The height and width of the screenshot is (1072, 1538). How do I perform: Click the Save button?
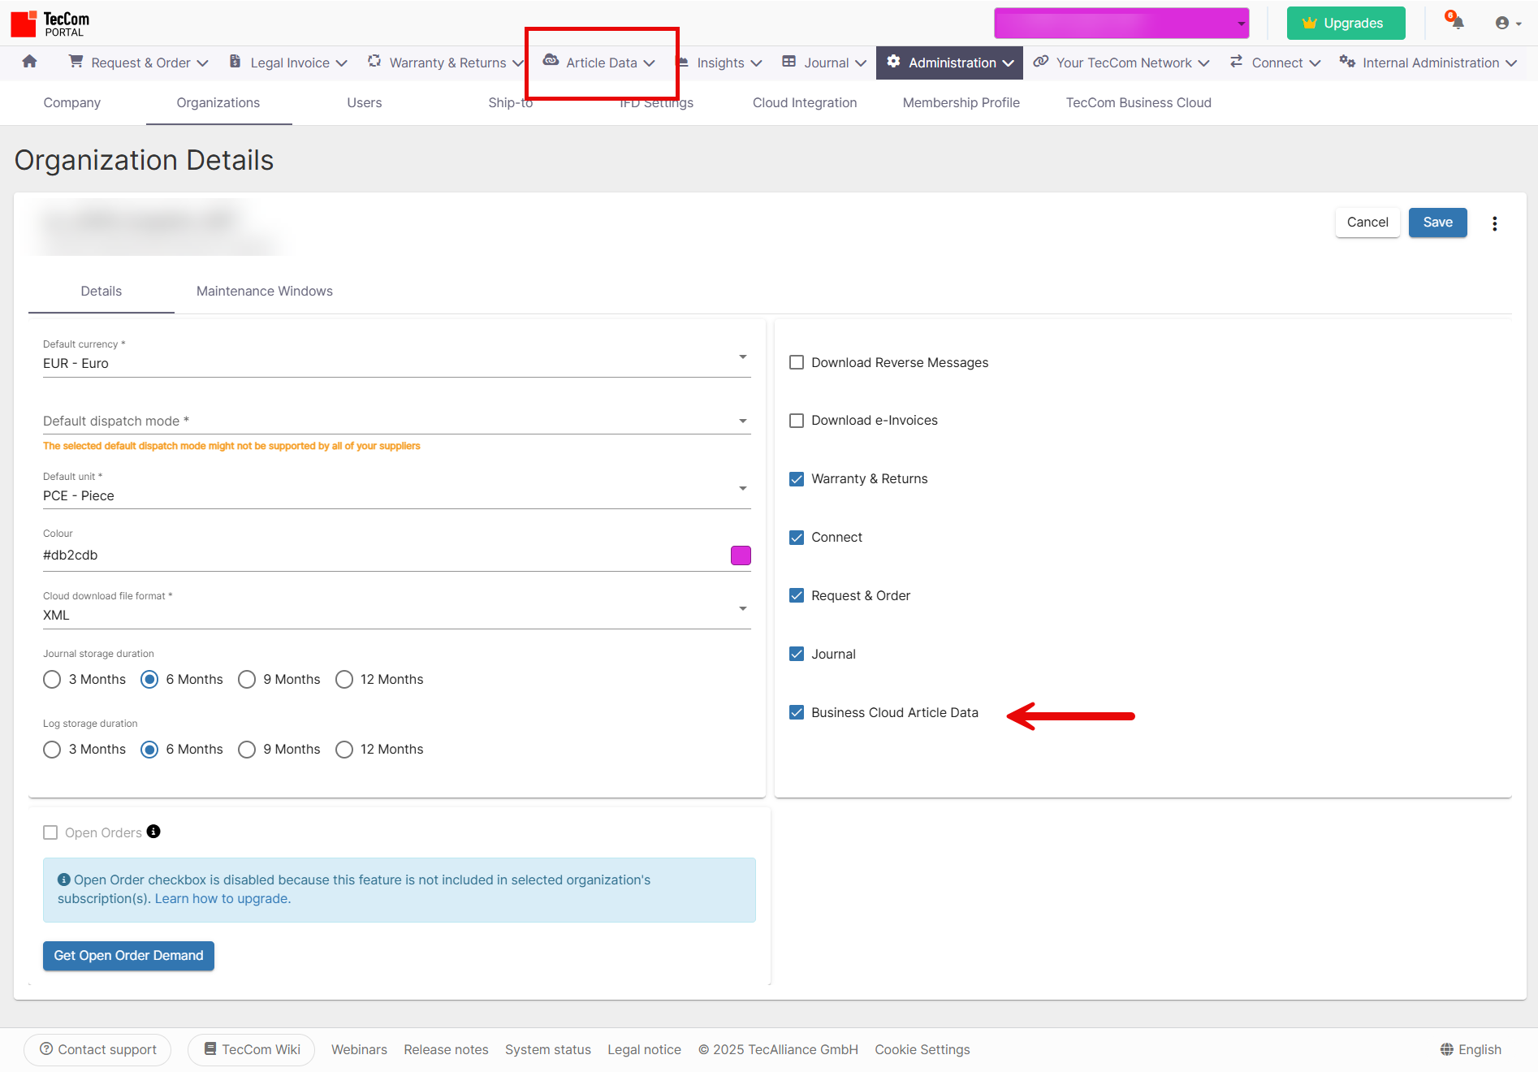[1437, 223]
